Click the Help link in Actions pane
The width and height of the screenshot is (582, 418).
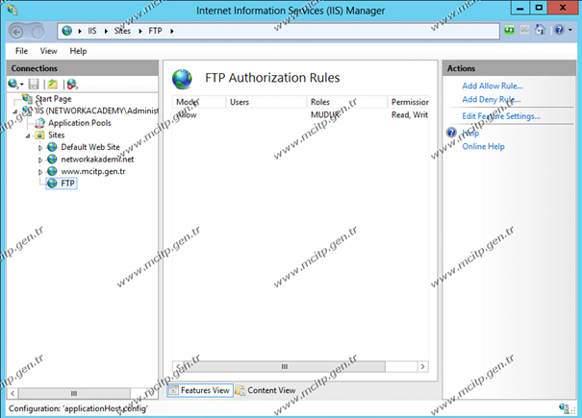470,133
